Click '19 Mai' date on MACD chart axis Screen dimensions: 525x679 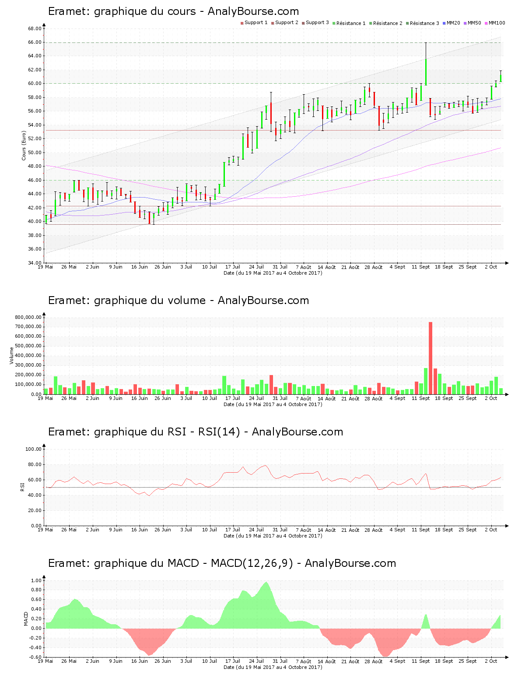[45, 661]
